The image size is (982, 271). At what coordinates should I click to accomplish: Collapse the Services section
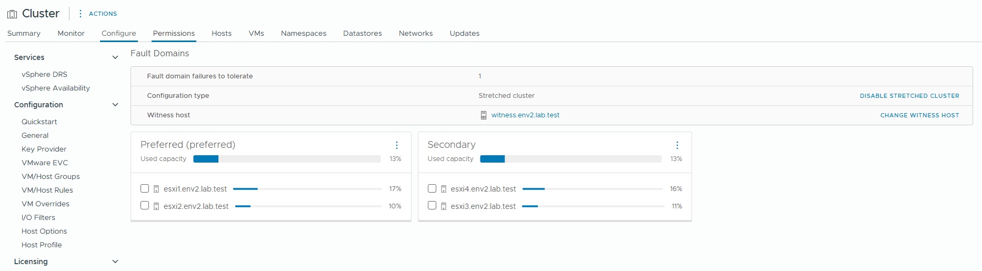click(x=115, y=57)
